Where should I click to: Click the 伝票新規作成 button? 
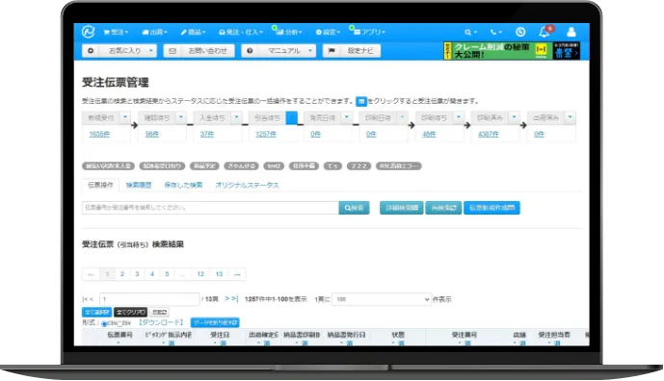coord(491,208)
